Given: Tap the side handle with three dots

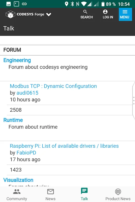Looking at the screenshot, I should tap(134, 101).
